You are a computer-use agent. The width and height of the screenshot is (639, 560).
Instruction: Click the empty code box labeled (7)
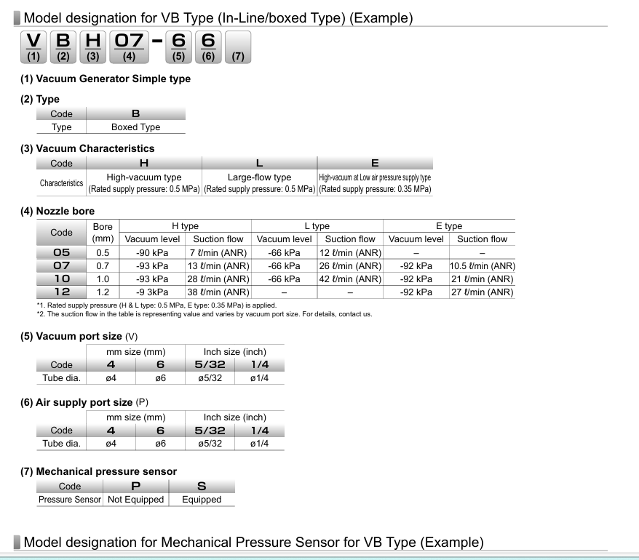(x=238, y=47)
